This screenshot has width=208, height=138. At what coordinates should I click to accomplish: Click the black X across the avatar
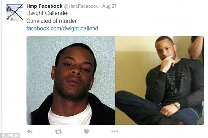[x=14, y=12]
